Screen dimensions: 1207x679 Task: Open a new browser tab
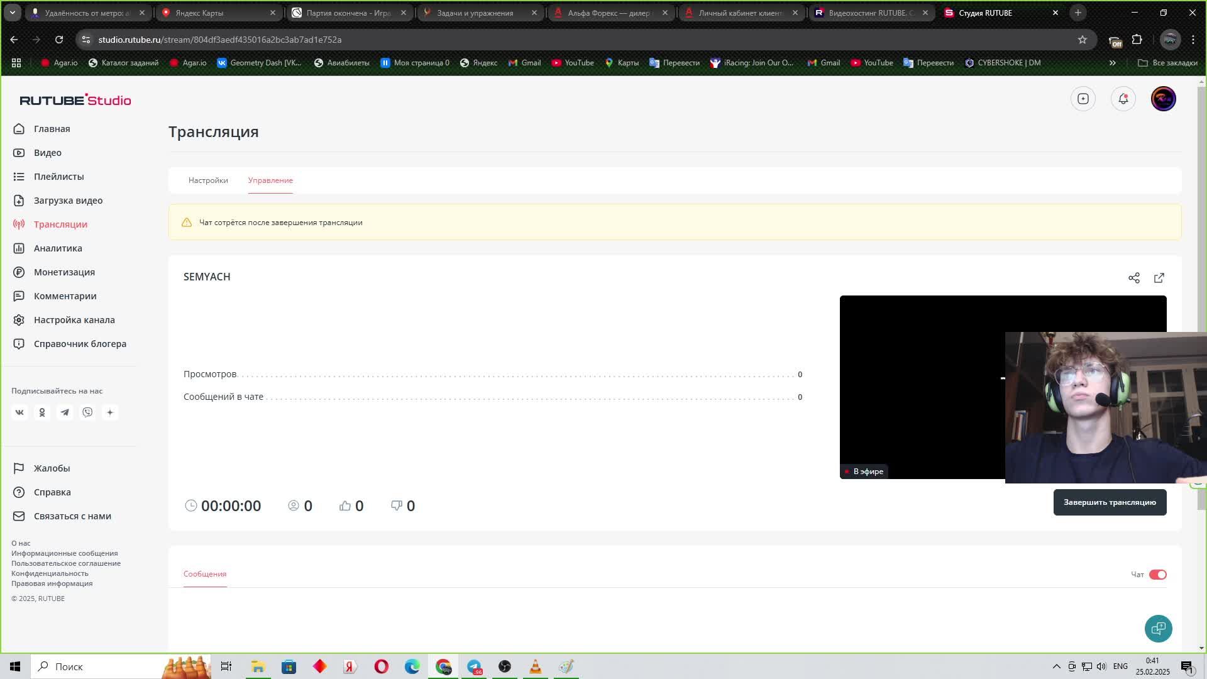click(x=1078, y=13)
